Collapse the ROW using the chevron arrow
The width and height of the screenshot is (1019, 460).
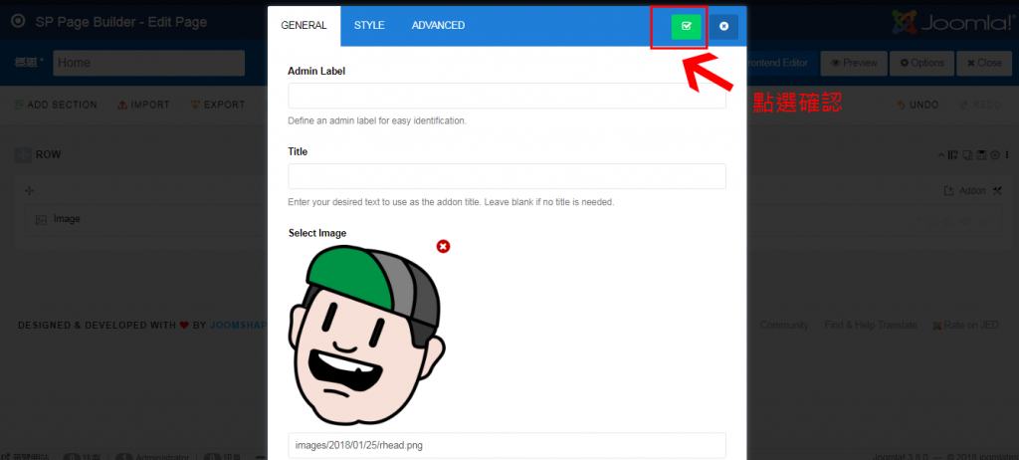(942, 155)
